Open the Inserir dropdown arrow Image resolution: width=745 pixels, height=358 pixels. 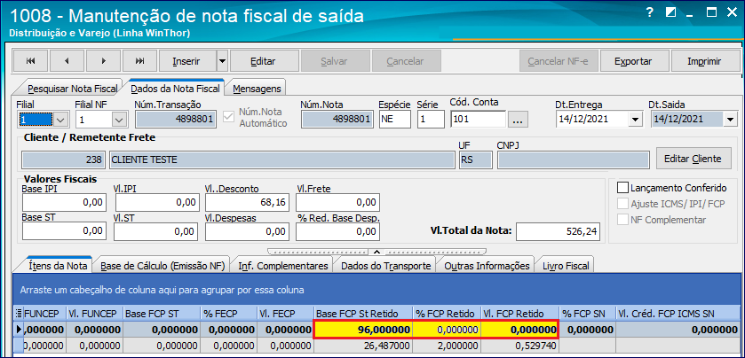tap(222, 61)
